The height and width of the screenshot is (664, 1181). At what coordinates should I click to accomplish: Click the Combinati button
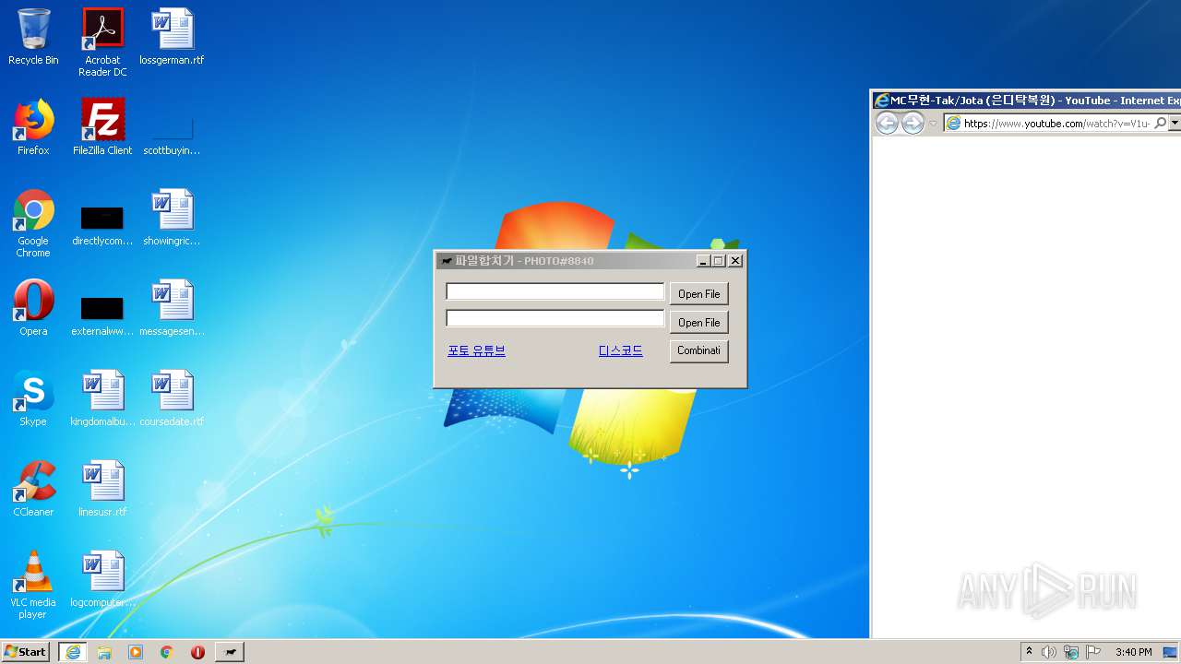coord(698,351)
